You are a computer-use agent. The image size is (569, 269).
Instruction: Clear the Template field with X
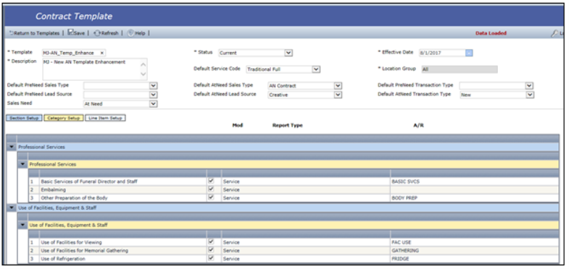101,53
